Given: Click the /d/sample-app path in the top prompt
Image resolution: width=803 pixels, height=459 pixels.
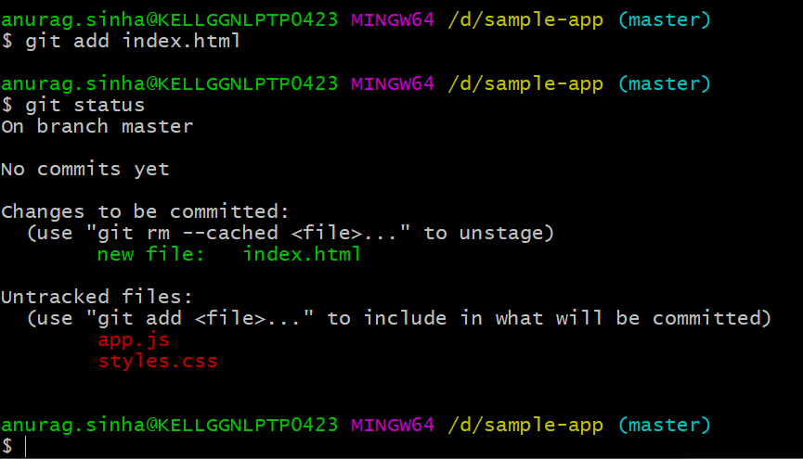Looking at the screenshot, I should point(525,19).
